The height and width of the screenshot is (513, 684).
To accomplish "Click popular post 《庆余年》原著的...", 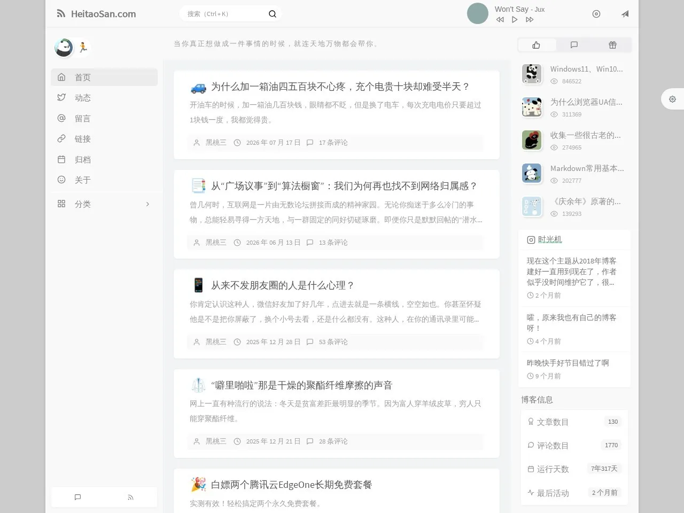I will [586, 201].
